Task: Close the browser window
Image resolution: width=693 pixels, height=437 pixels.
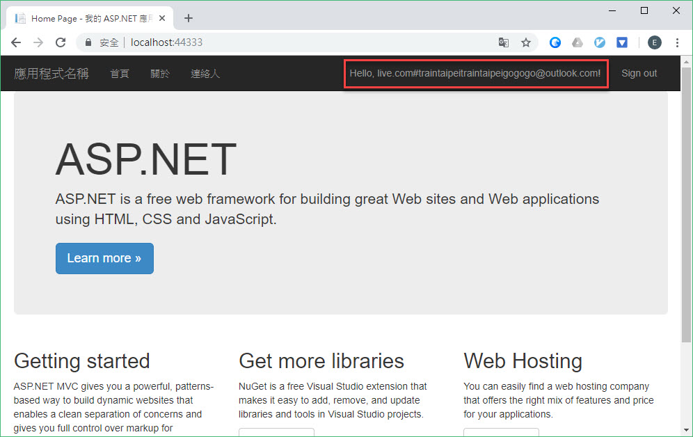Action: tap(676, 10)
